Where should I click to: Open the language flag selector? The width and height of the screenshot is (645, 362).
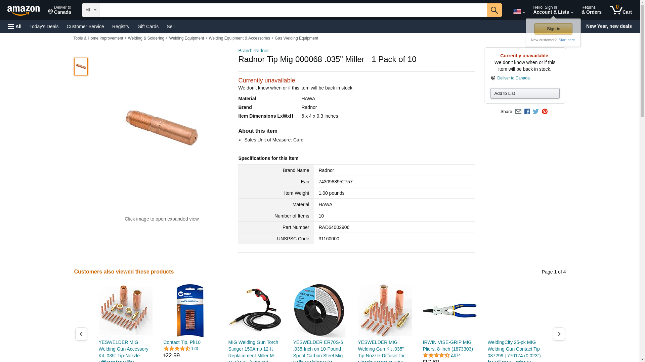519,11
